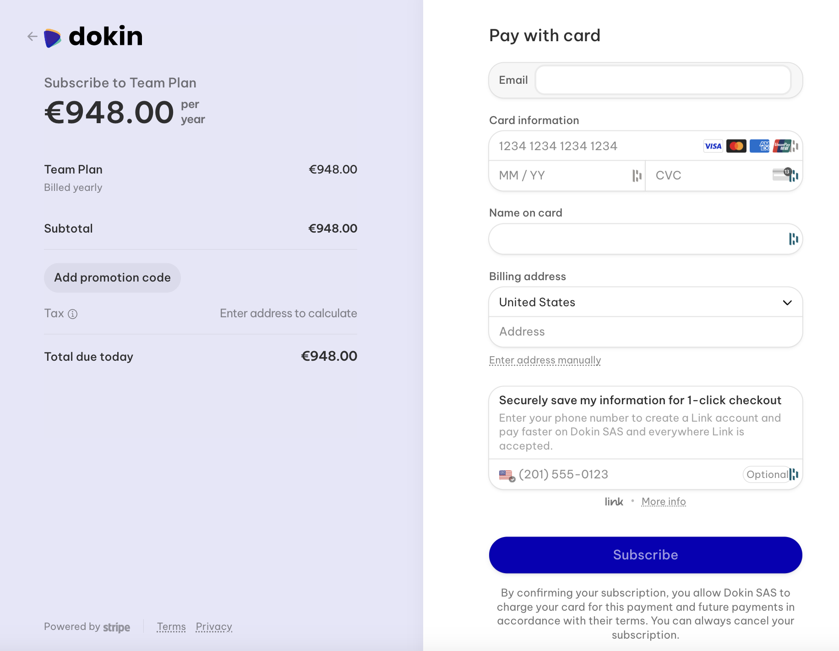This screenshot has width=839, height=651.
Task: Click the Address input field
Action: tap(645, 332)
